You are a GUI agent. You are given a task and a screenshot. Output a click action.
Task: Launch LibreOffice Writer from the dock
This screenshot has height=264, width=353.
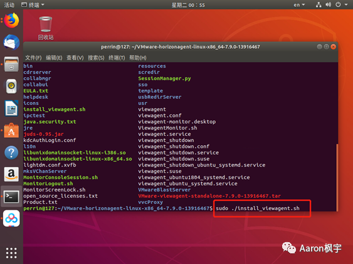[x=11, y=108]
